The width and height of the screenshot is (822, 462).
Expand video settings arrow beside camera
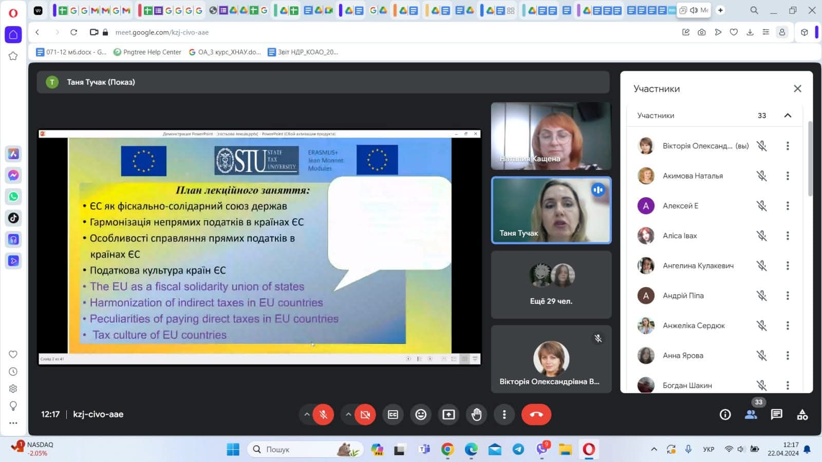coord(348,414)
